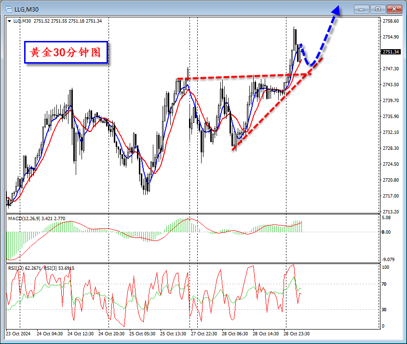The height and width of the screenshot is (344, 407).
Task: Click the 27 Oct 22:30 time label
Action: (x=204, y=333)
